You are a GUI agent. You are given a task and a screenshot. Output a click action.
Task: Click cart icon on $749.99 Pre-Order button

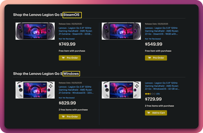63,58
